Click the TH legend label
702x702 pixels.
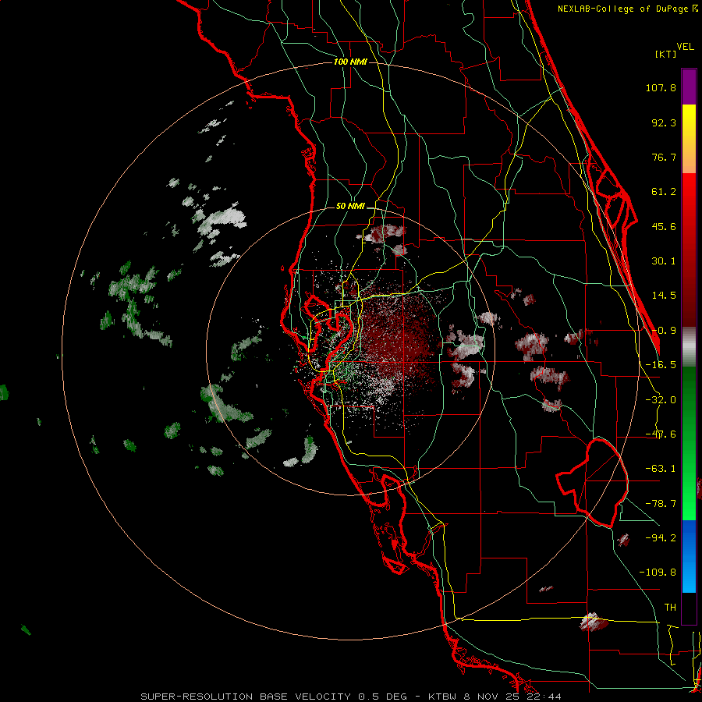pyautogui.click(x=670, y=607)
